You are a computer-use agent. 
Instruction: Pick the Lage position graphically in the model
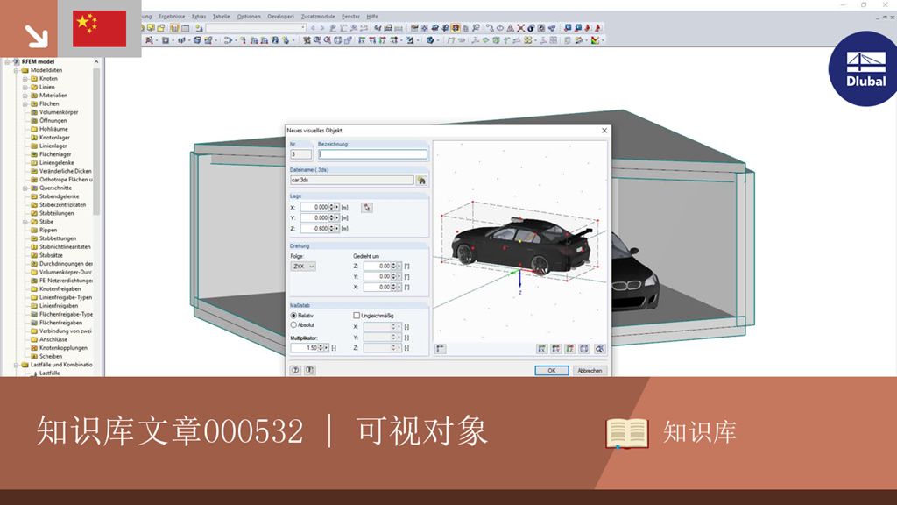(367, 207)
